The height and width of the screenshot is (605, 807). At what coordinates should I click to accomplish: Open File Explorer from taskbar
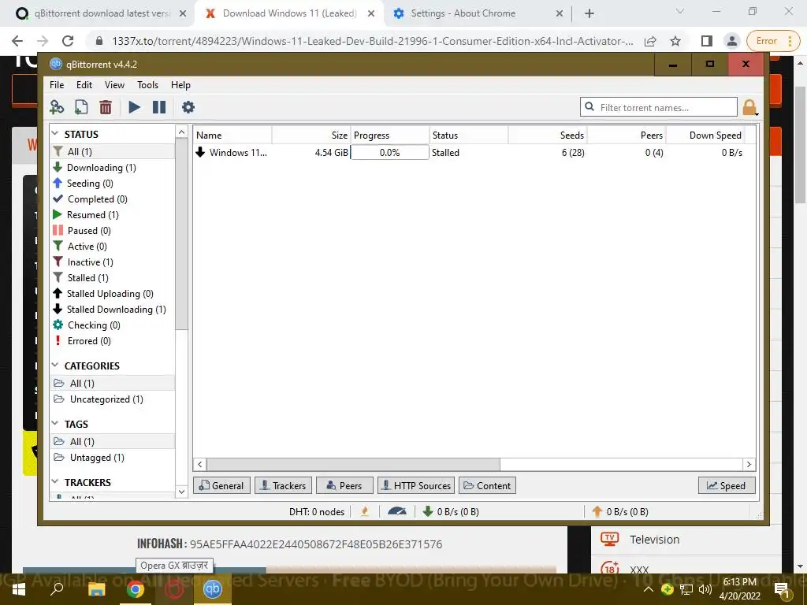[96, 588]
